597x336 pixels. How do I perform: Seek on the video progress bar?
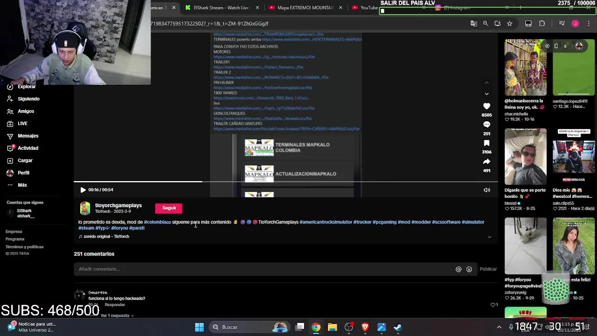[x=286, y=182]
